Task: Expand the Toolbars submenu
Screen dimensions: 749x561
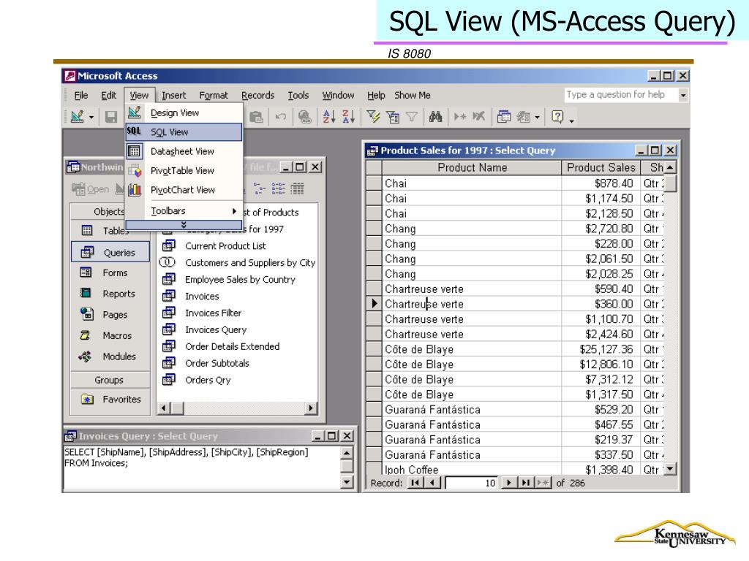Action: tap(184, 211)
